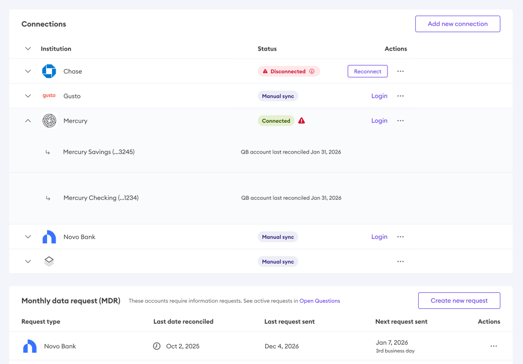This screenshot has width=523, height=364.
Task: Click the Last date reconciled column header
Action: pyautogui.click(x=184, y=322)
